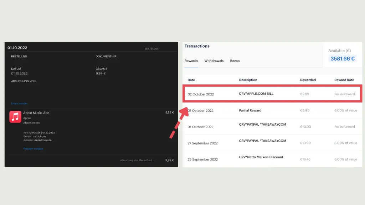Image resolution: width=365 pixels, height=205 pixels.
Task: Click the Transactions heading
Action: (197, 46)
